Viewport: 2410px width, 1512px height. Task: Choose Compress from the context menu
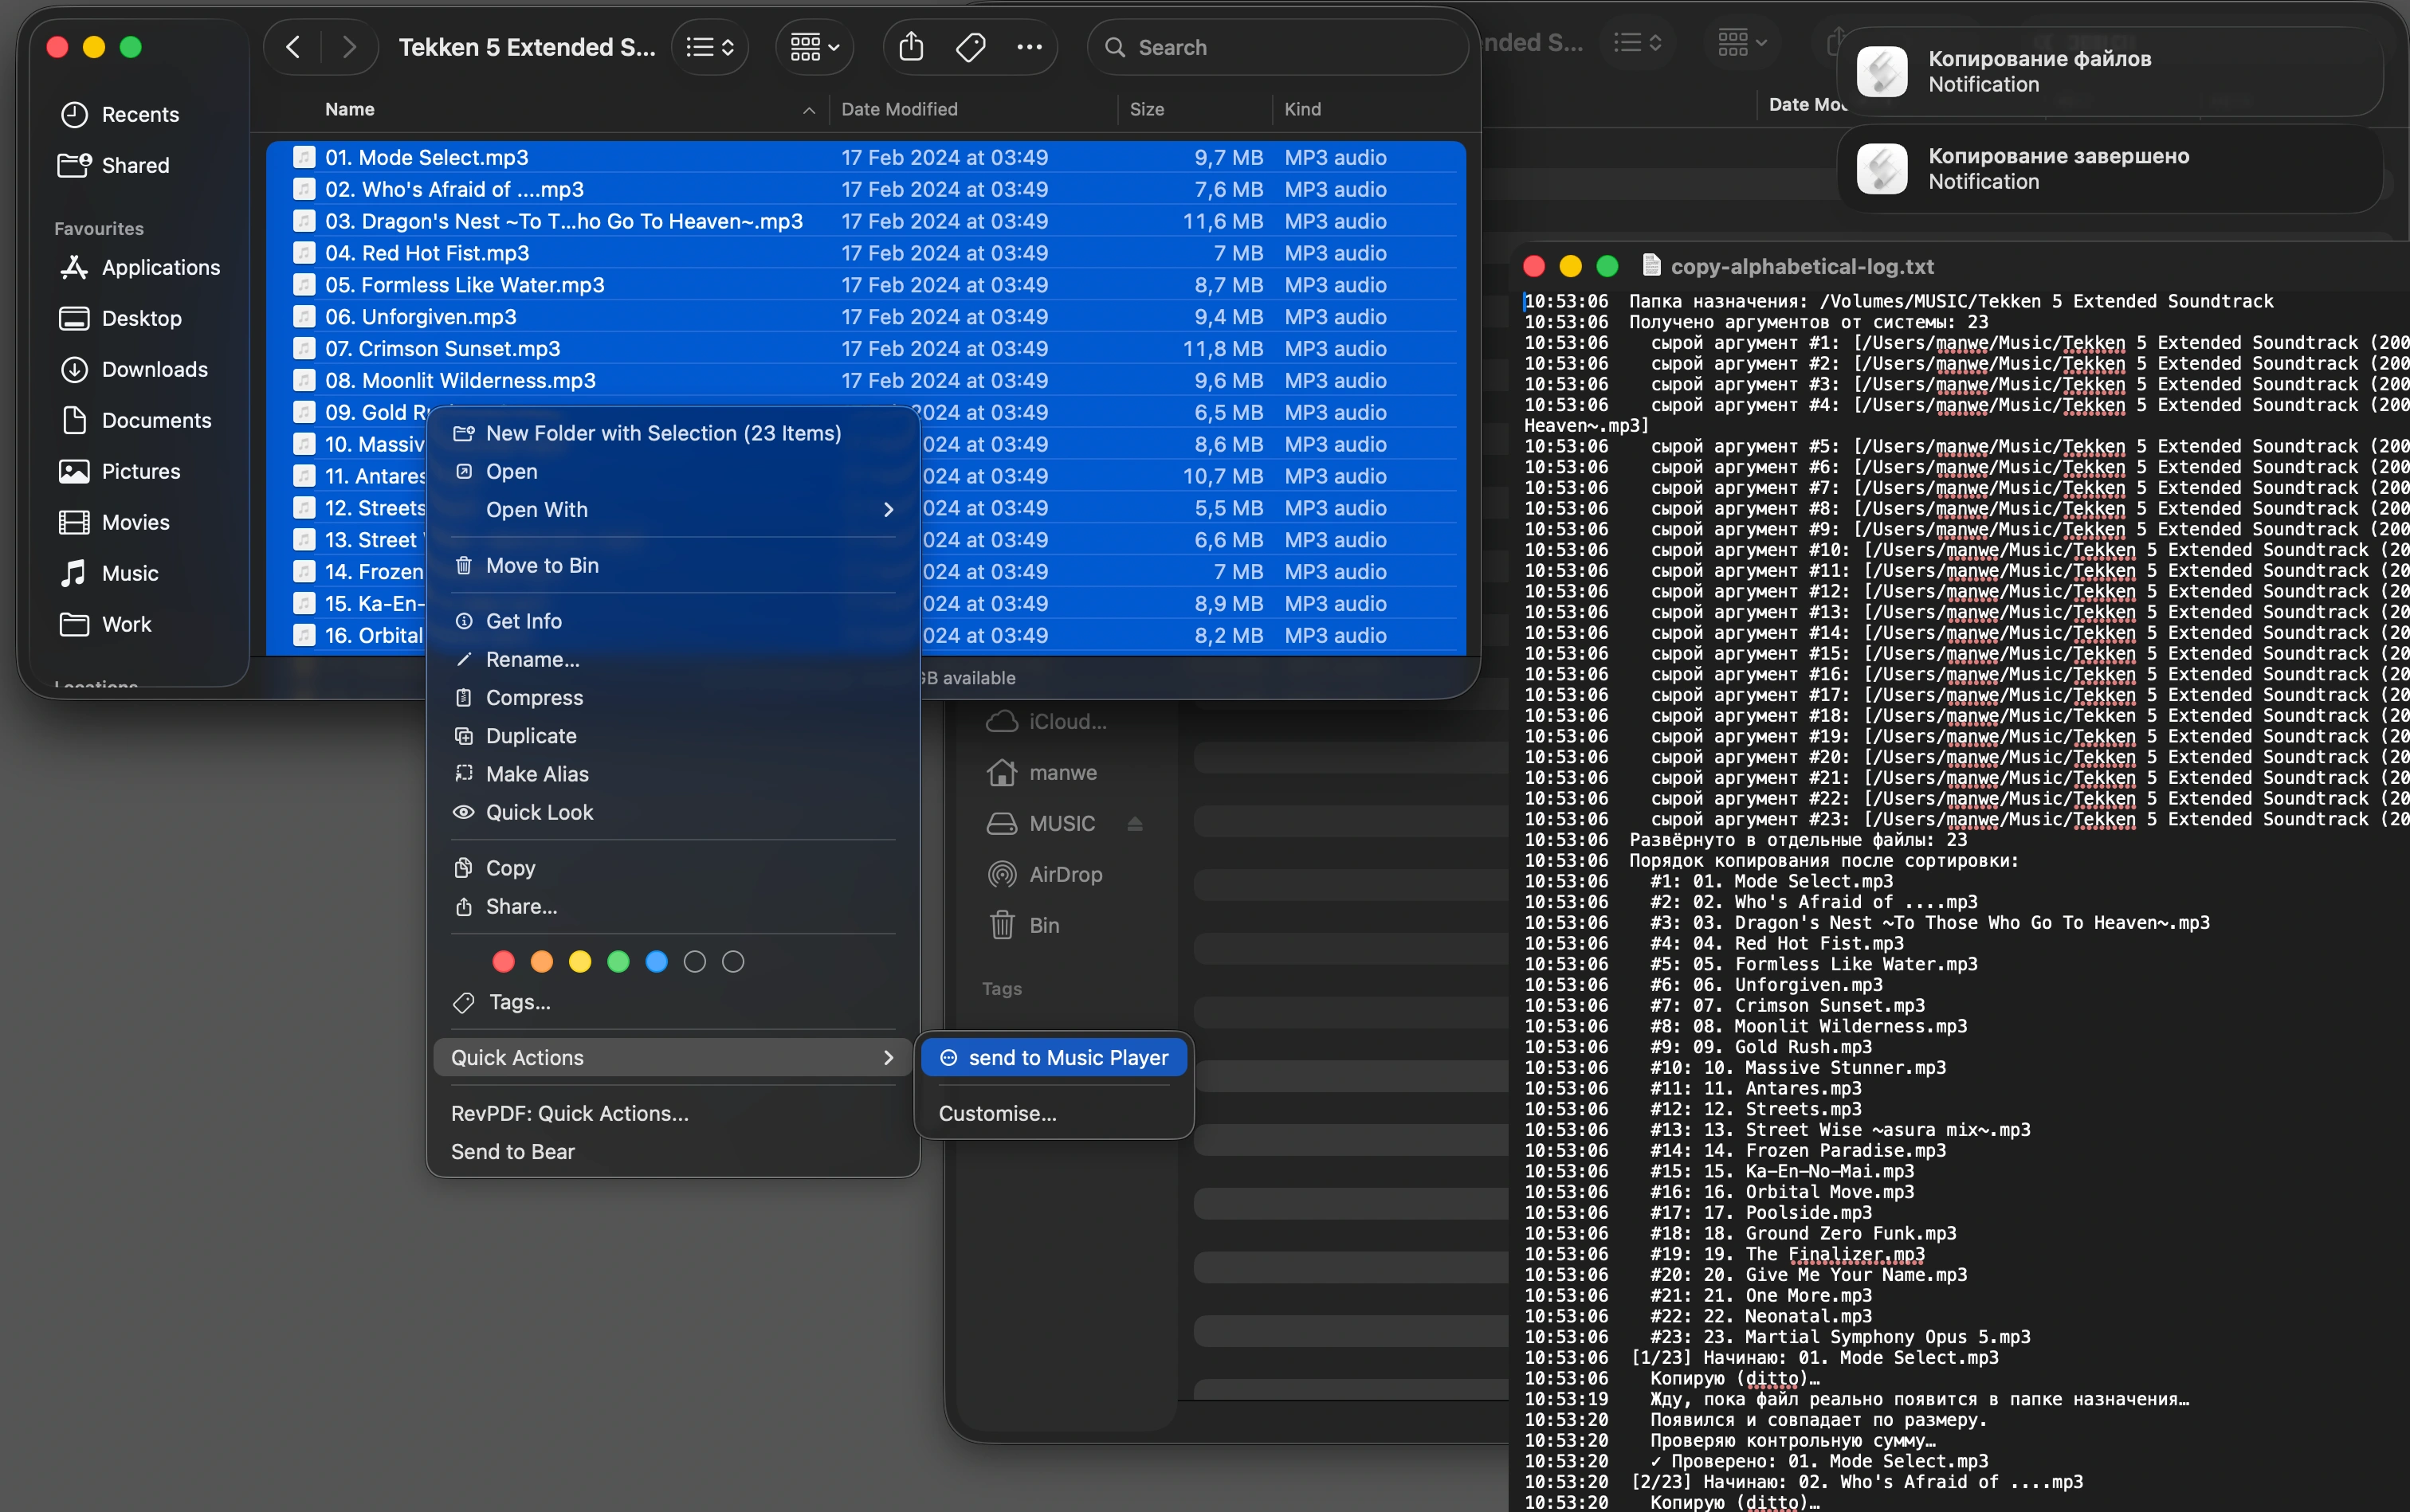673,697
